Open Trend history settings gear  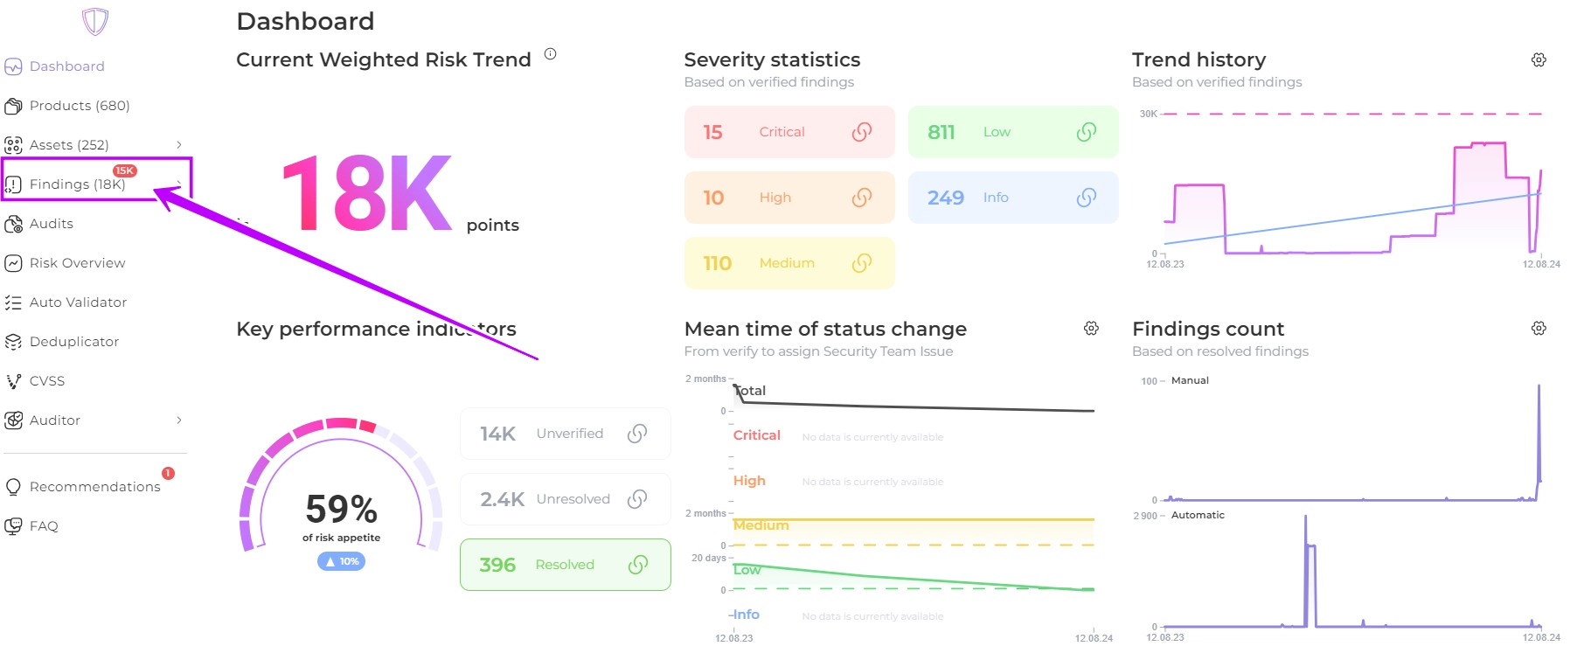pyautogui.click(x=1539, y=60)
